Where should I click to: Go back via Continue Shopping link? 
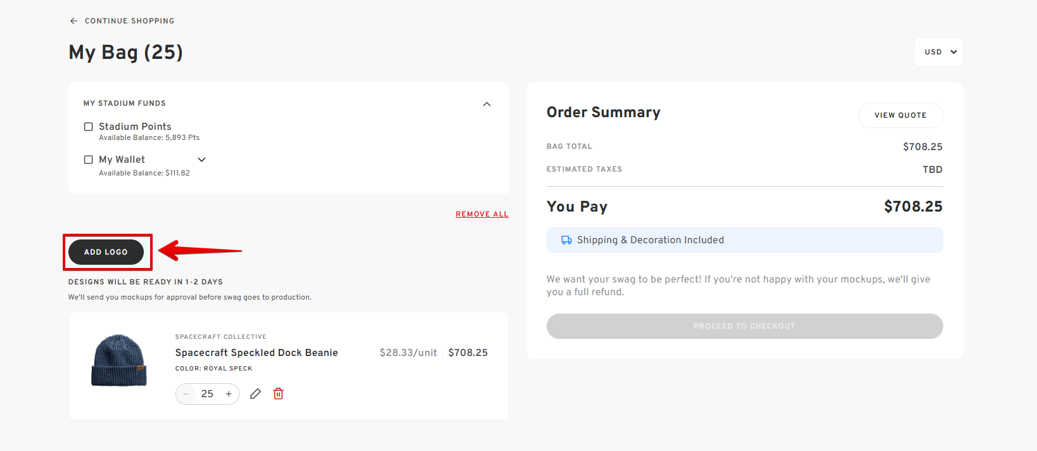tap(129, 21)
